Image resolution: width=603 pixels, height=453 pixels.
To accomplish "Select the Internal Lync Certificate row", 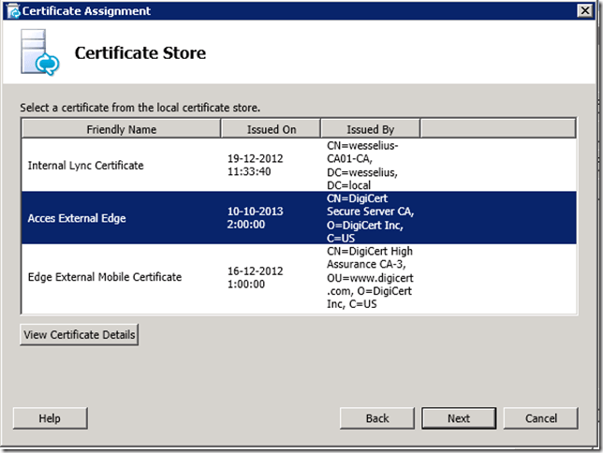I will click(86, 166).
